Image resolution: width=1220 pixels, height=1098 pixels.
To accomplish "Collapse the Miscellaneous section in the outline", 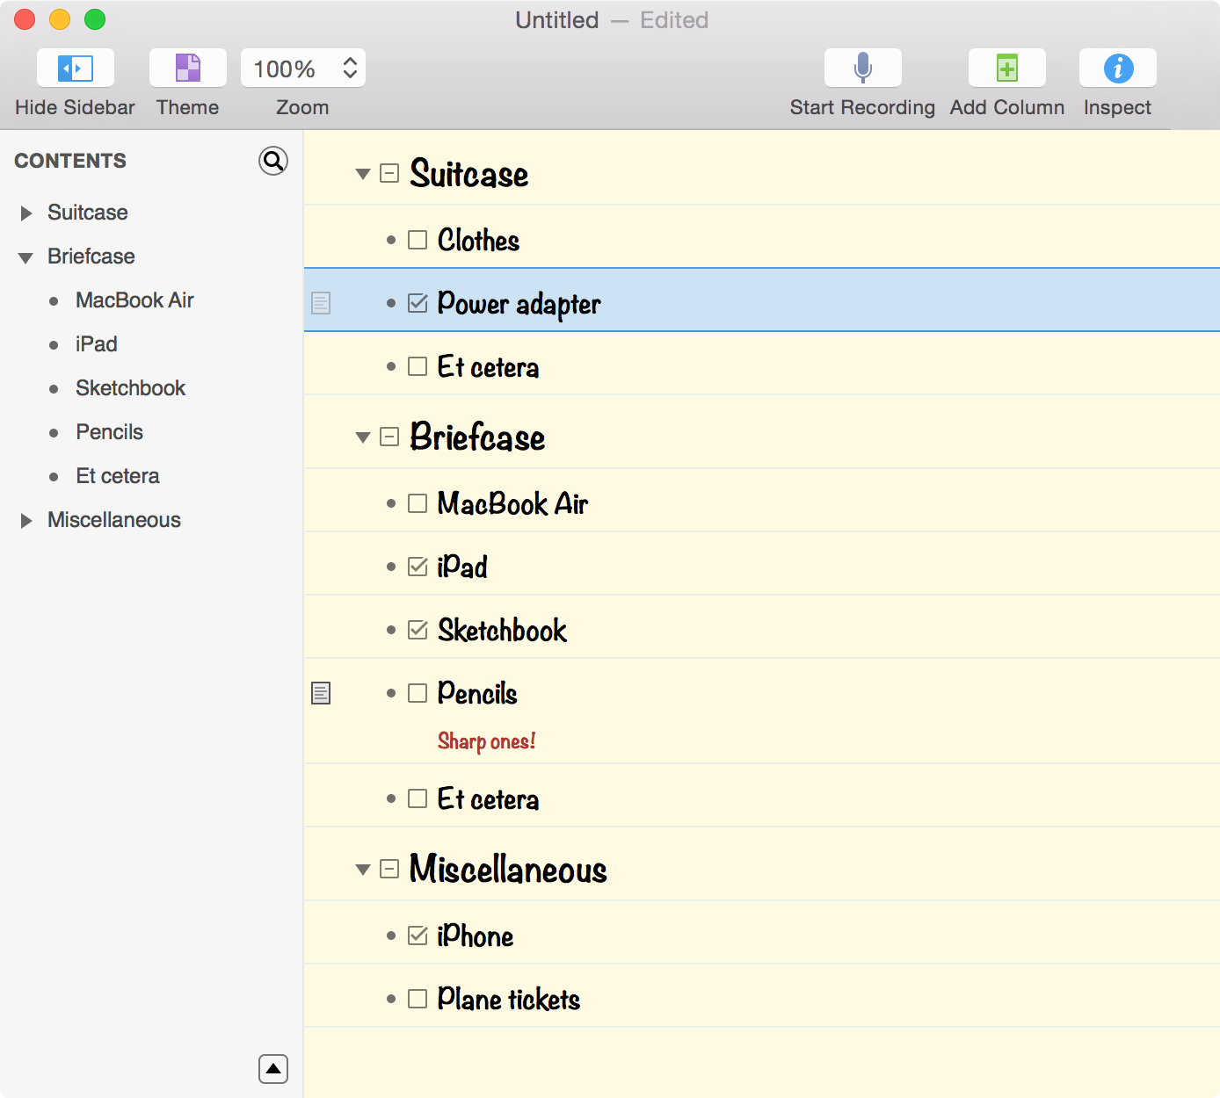I will point(362,870).
